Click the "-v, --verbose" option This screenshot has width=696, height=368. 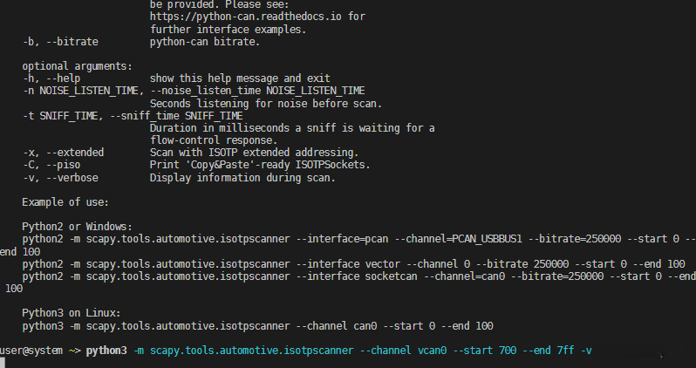tap(60, 178)
